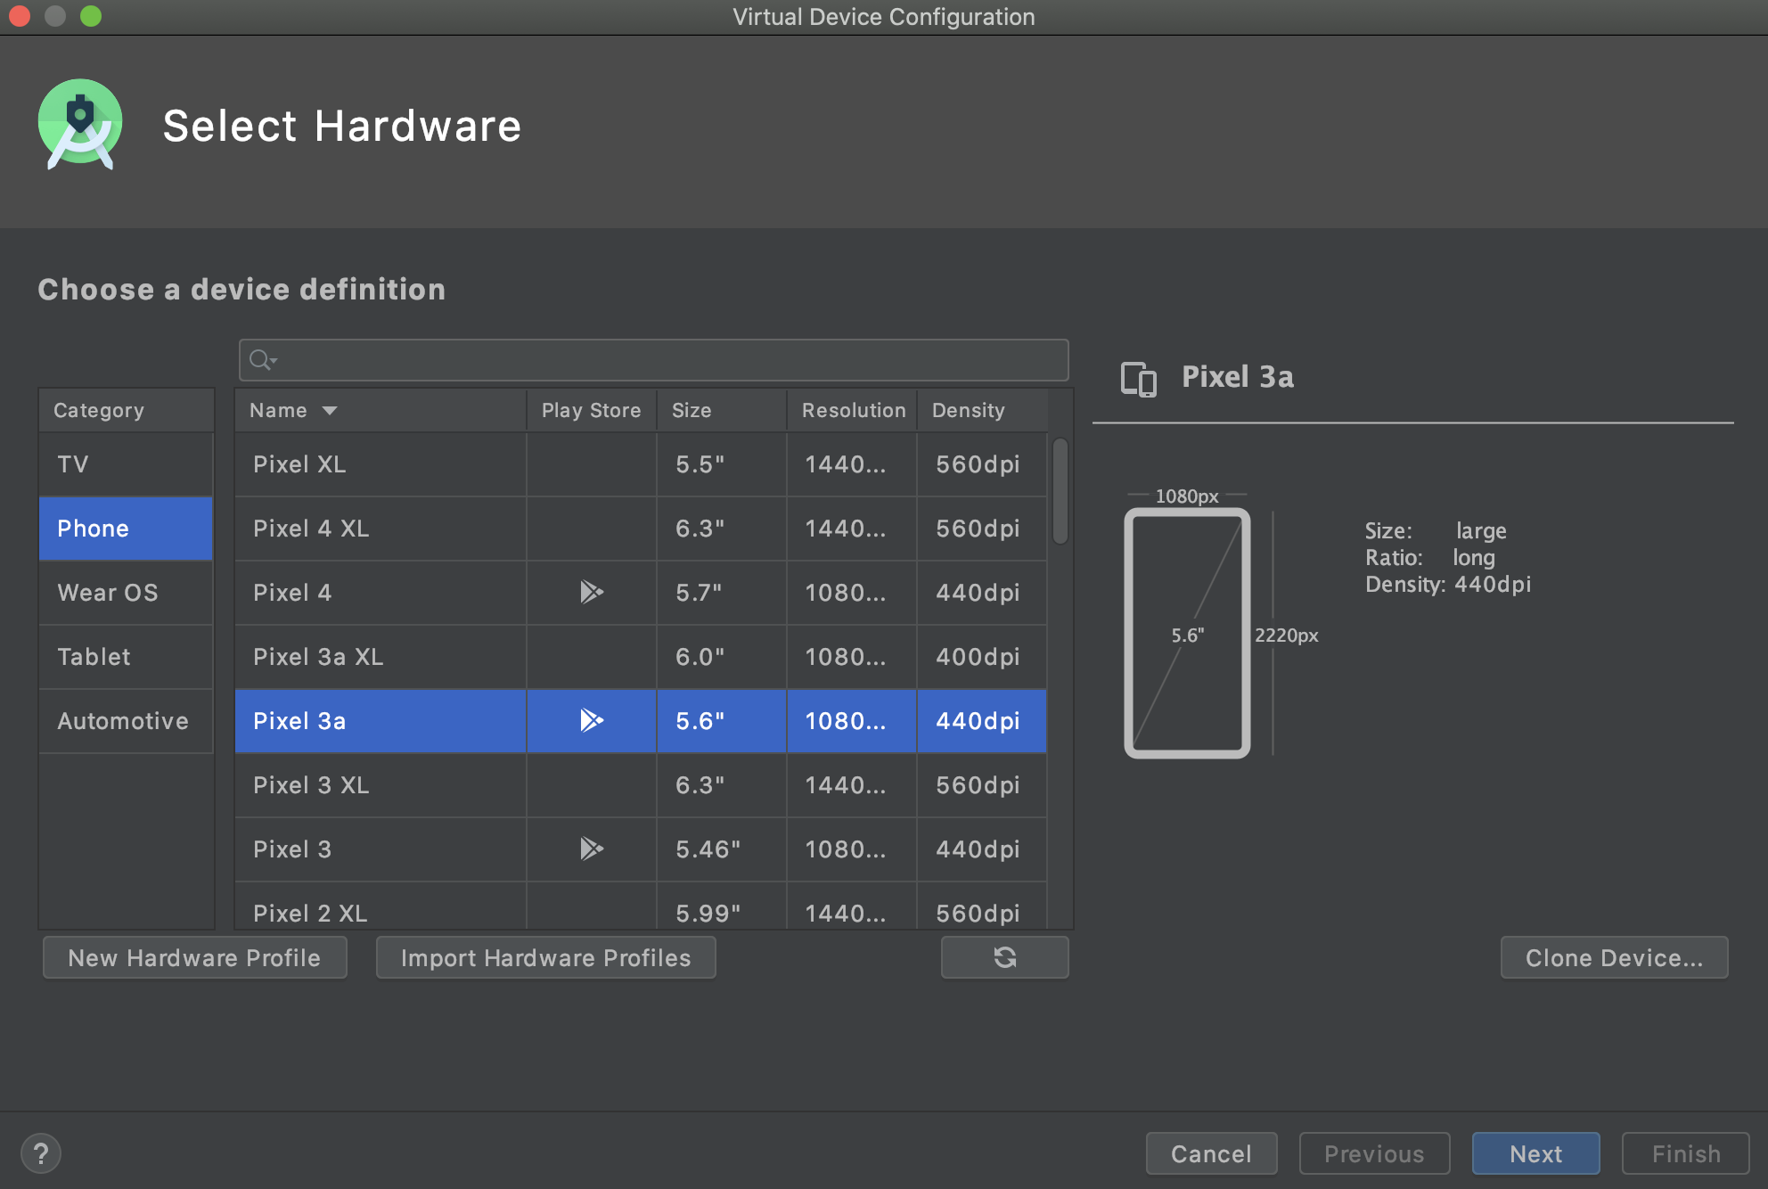Sort by the Density column header
The height and width of the screenshot is (1189, 1768).
click(x=968, y=411)
